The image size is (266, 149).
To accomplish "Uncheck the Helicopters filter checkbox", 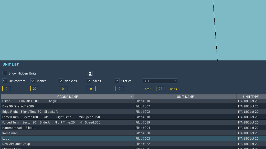I will pyautogui.click(x=5, y=81).
